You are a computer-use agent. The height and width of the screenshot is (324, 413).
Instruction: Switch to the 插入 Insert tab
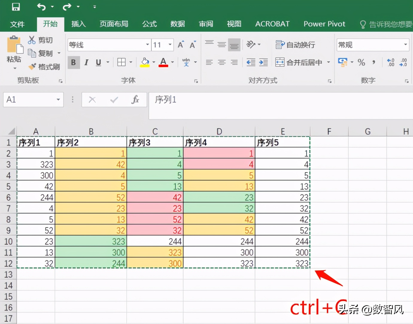coord(78,24)
